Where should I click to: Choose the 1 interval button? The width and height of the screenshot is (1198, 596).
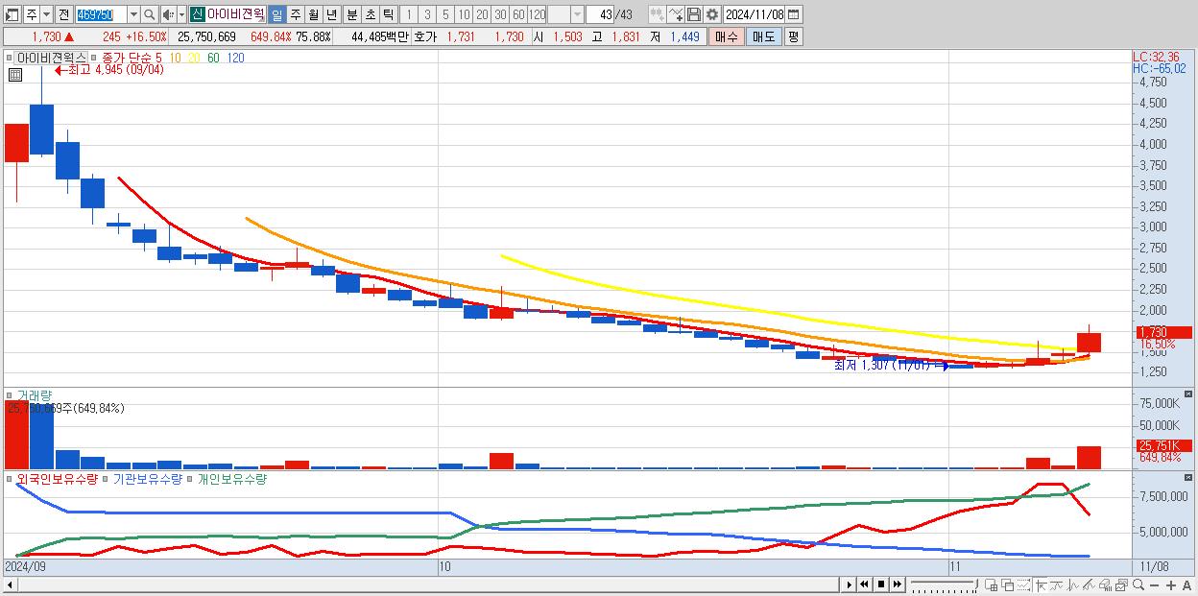coord(408,14)
